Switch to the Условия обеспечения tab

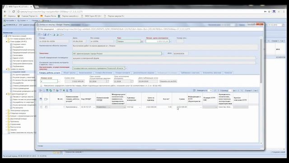click(103, 73)
